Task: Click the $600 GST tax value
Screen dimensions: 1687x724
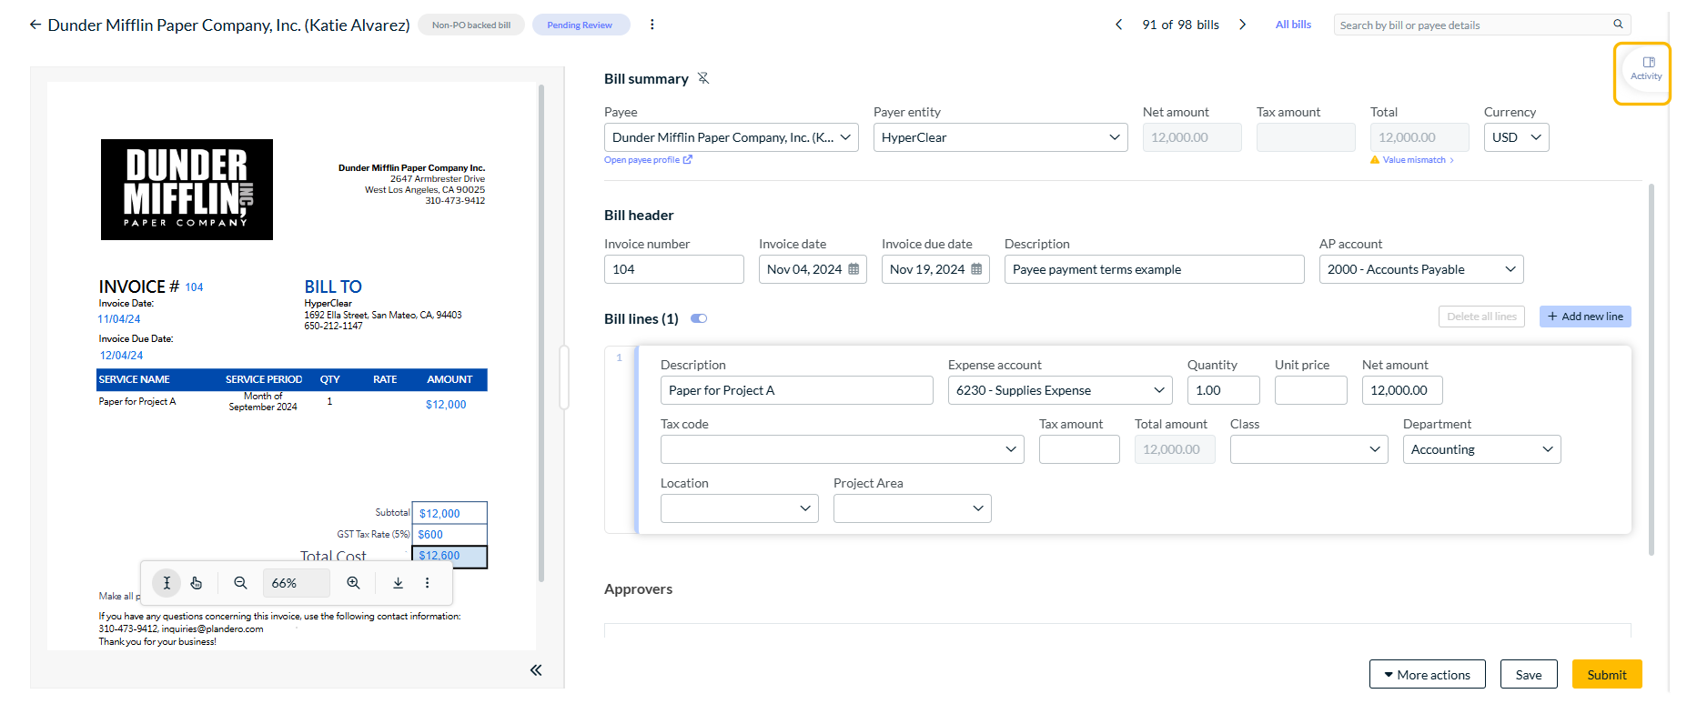Action: [x=430, y=535]
